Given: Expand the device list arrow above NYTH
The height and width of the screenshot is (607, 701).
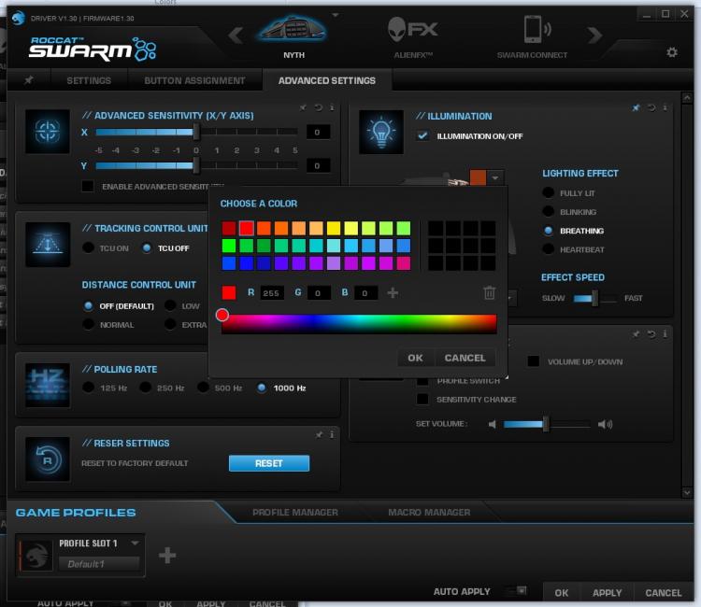Looking at the screenshot, I should tap(336, 15).
